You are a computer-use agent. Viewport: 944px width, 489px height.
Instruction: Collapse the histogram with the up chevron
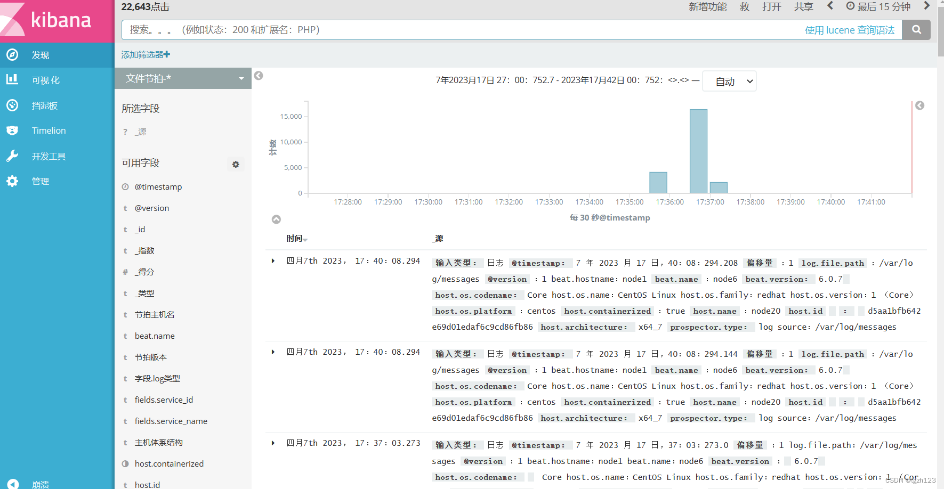point(276,219)
